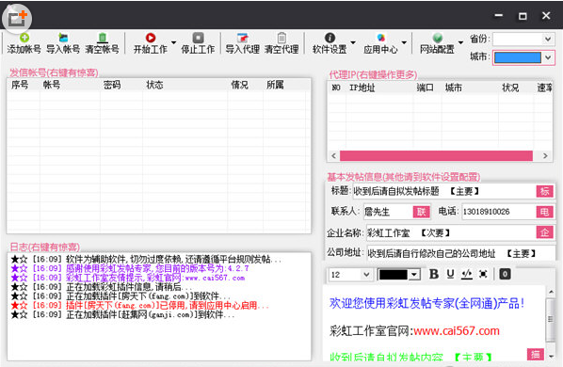Toggle underline formatting in the editor

click(x=450, y=274)
